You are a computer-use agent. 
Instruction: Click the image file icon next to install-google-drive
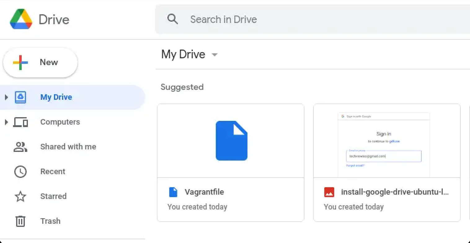tap(329, 192)
